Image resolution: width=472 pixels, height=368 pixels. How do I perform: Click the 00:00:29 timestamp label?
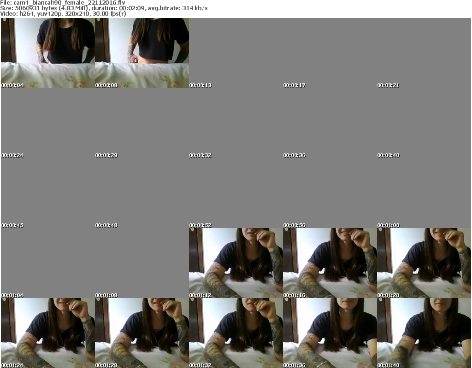tap(106, 155)
